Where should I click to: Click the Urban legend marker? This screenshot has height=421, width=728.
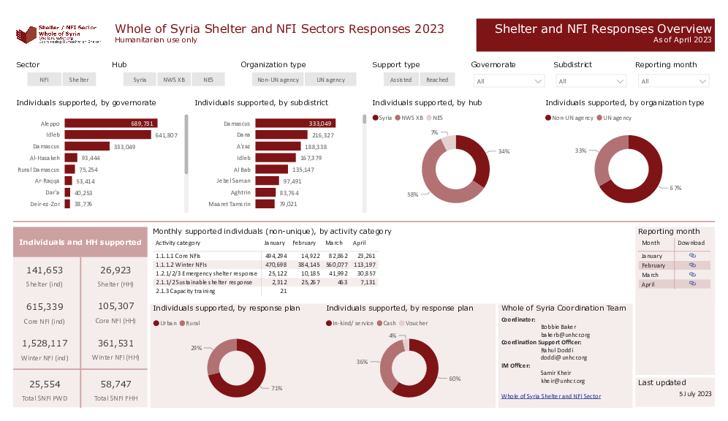point(156,323)
